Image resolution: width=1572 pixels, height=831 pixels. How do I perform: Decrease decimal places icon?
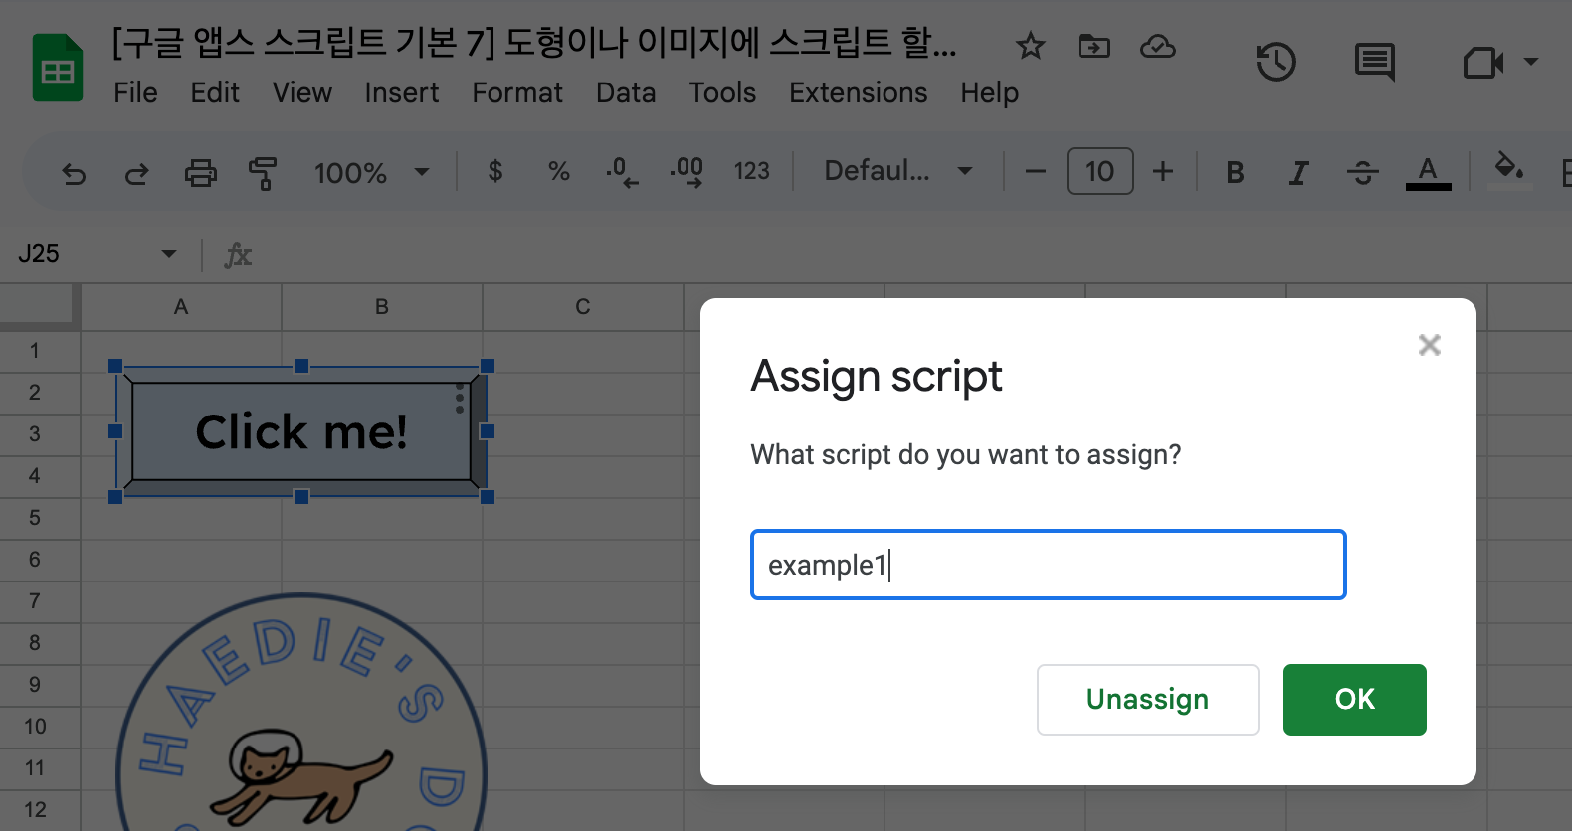622,172
